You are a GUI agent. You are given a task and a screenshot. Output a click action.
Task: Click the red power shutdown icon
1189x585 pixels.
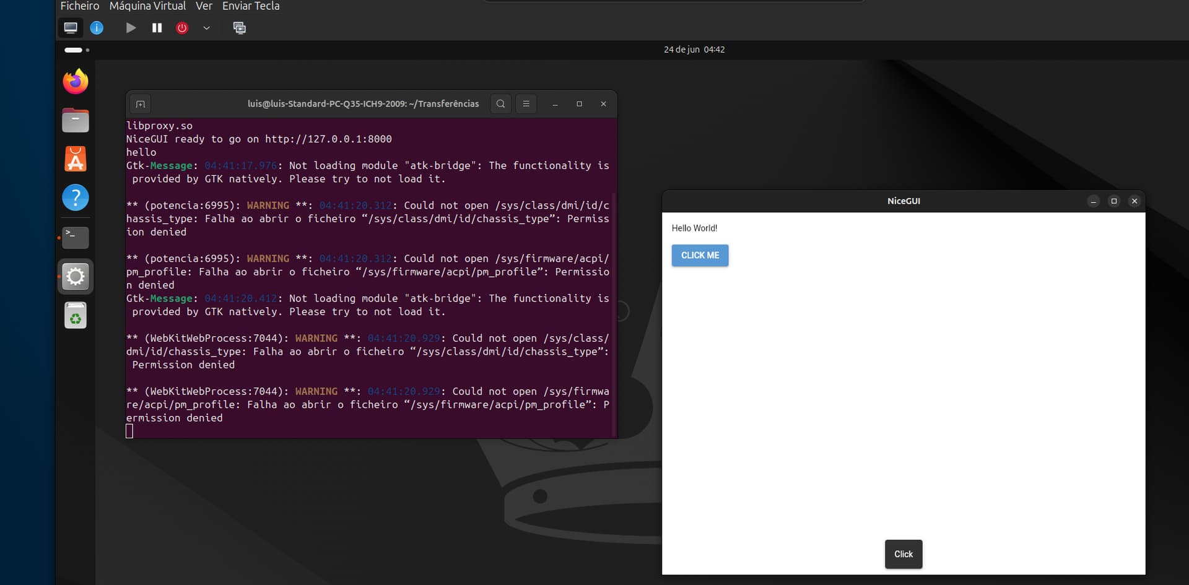[182, 28]
